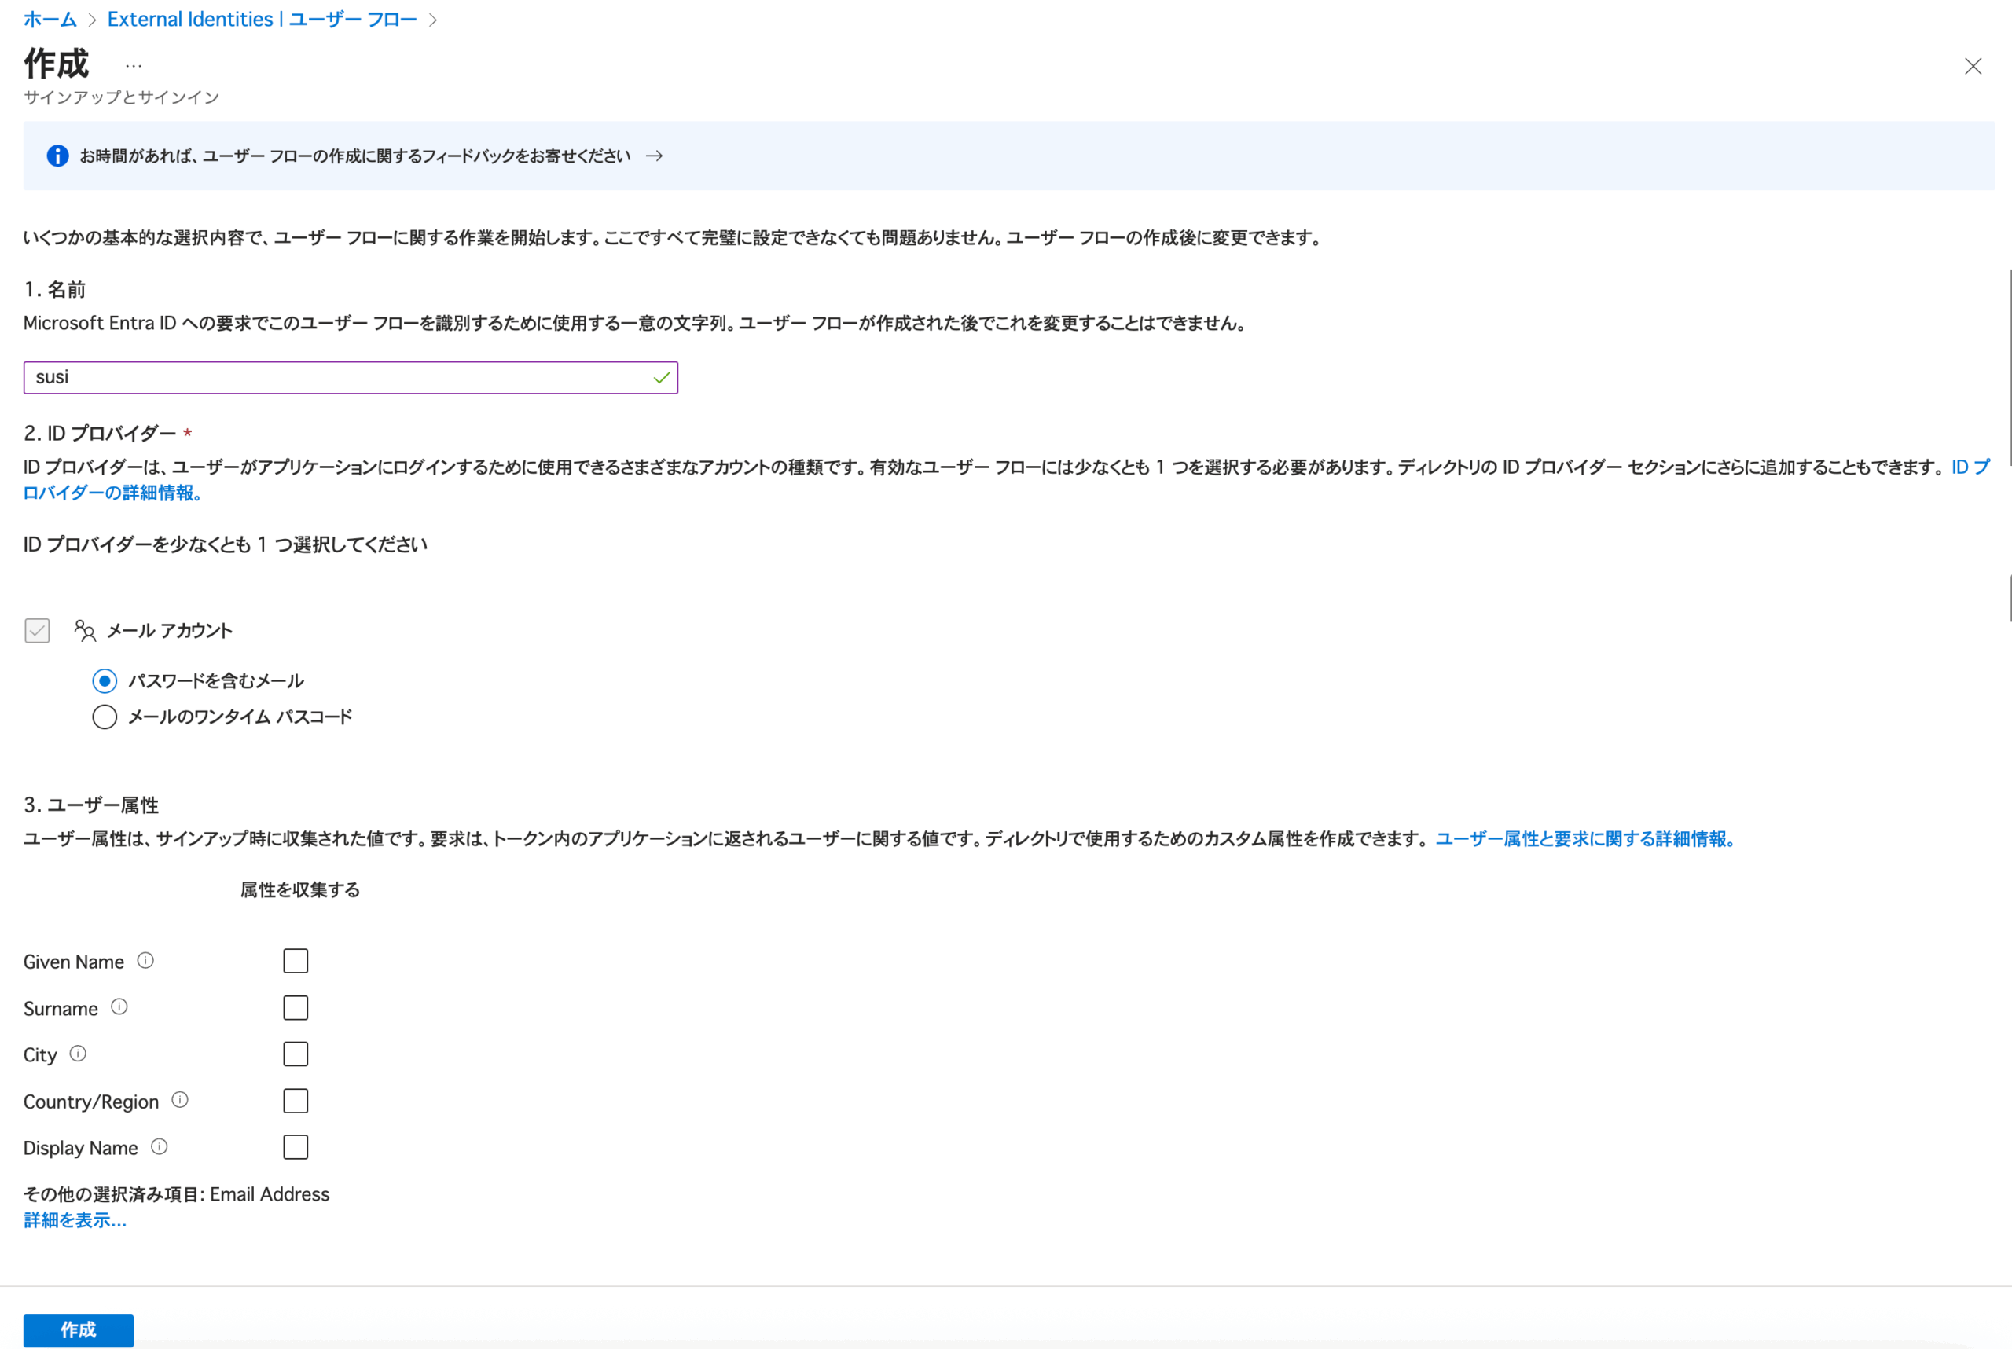Click the Given Name info icon
Image resolution: width=2012 pixels, height=1349 pixels.
[x=145, y=961]
